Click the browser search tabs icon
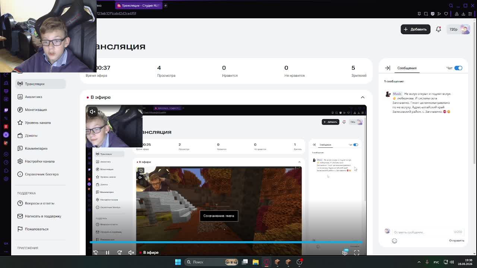477x268 pixels. click(x=451, y=6)
